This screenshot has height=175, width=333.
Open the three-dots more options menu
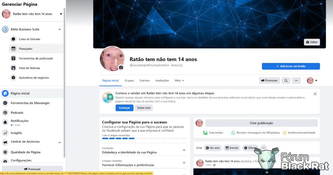pyautogui.click(x=296, y=80)
